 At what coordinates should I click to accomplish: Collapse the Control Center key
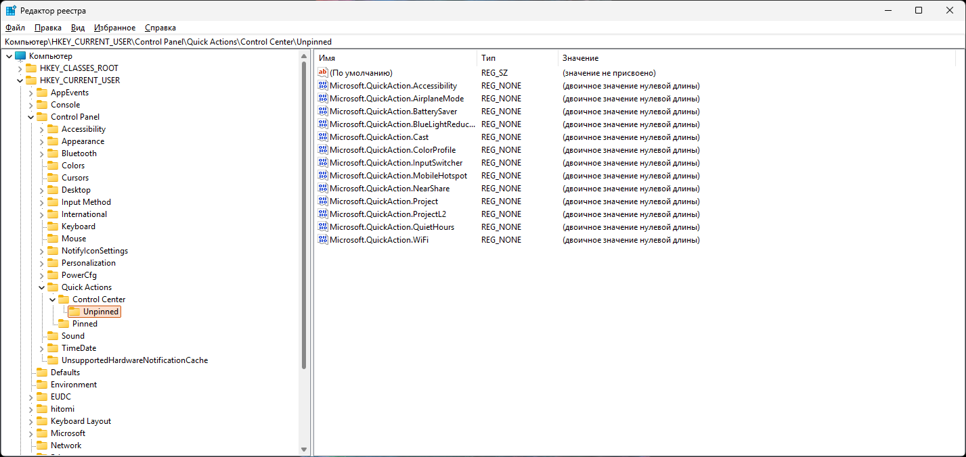coord(52,299)
